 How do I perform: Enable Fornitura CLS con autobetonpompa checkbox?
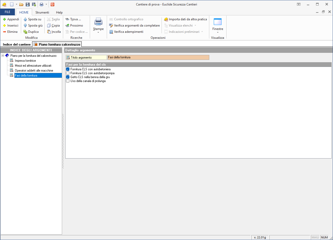[68, 73]
